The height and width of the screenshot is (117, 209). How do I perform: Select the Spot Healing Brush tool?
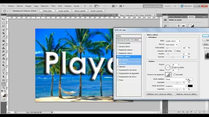[x=4, y=41]
